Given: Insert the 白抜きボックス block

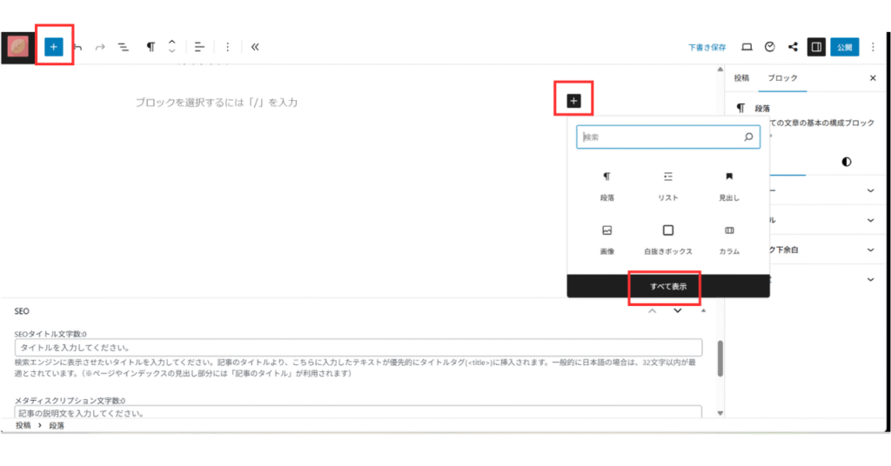Looking at the screenshot, I should [667, 240].
